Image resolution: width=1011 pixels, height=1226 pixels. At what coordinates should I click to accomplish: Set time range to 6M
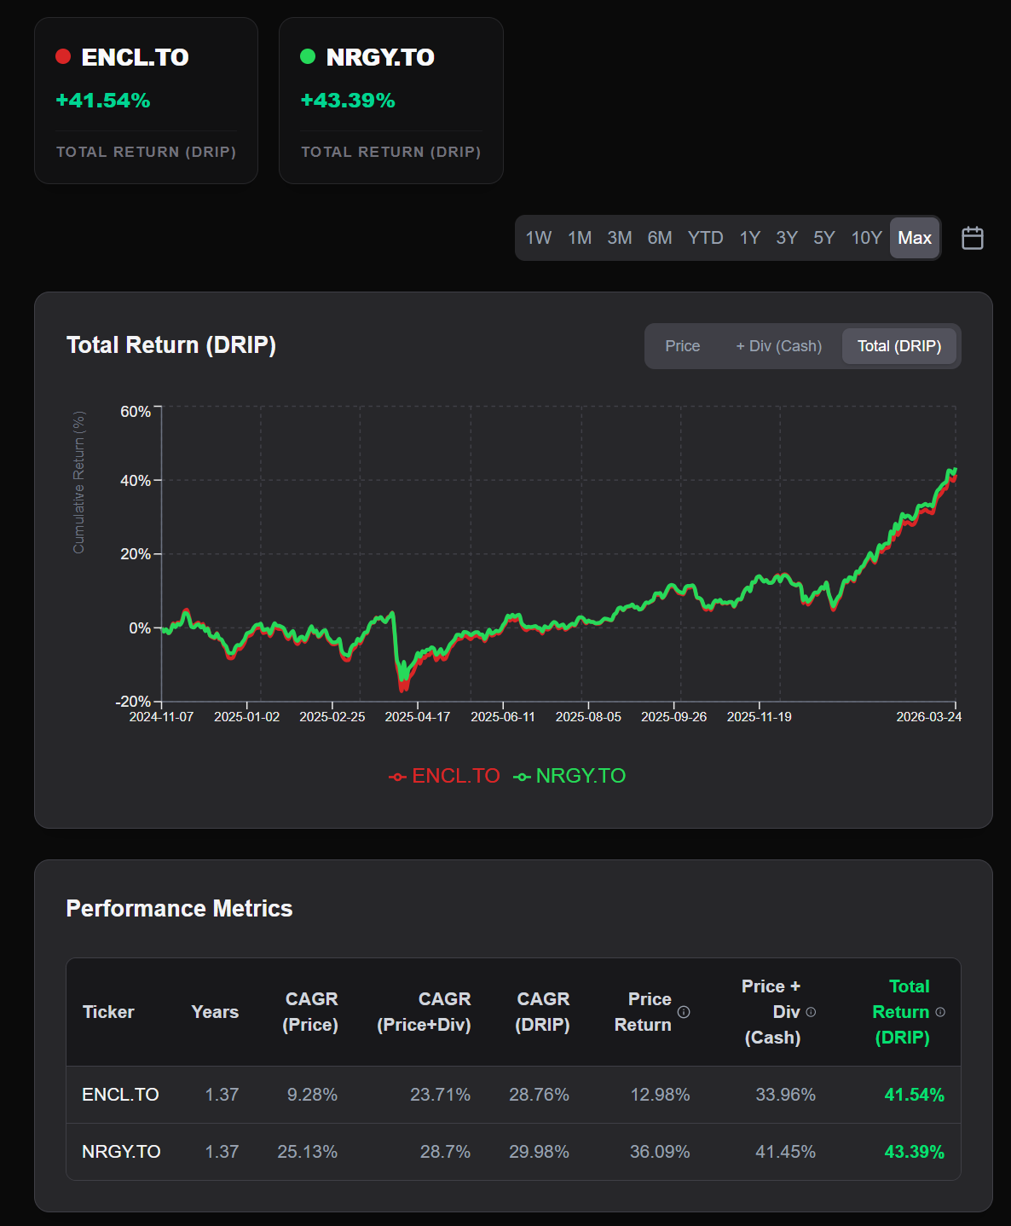tap(659, 238)
